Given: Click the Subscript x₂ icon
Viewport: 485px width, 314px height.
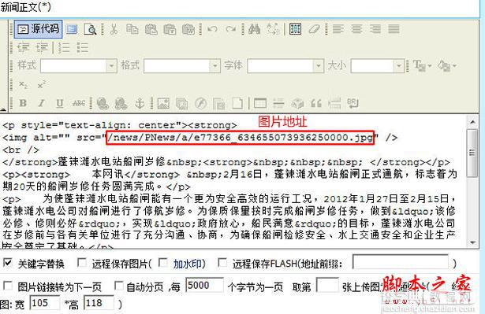Looking at the screenshot, I should click(x=23, y=84).
